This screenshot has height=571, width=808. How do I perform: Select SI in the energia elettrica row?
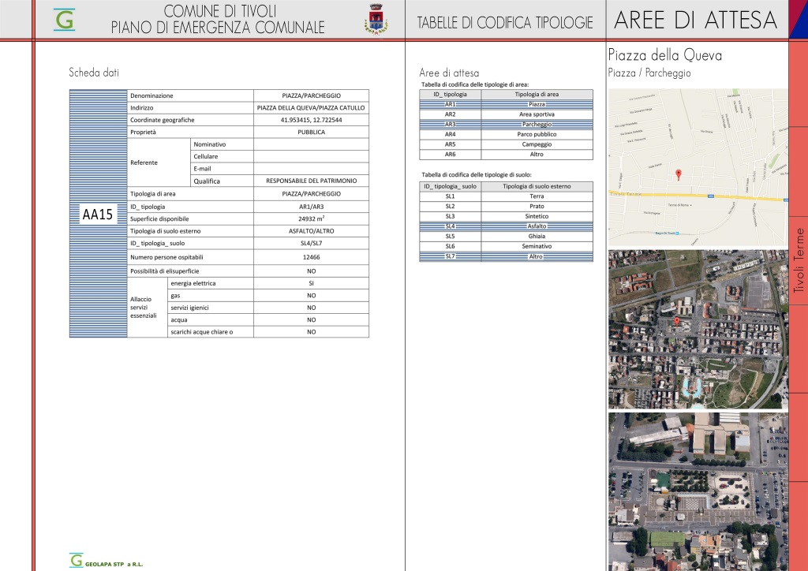point(311,283)
